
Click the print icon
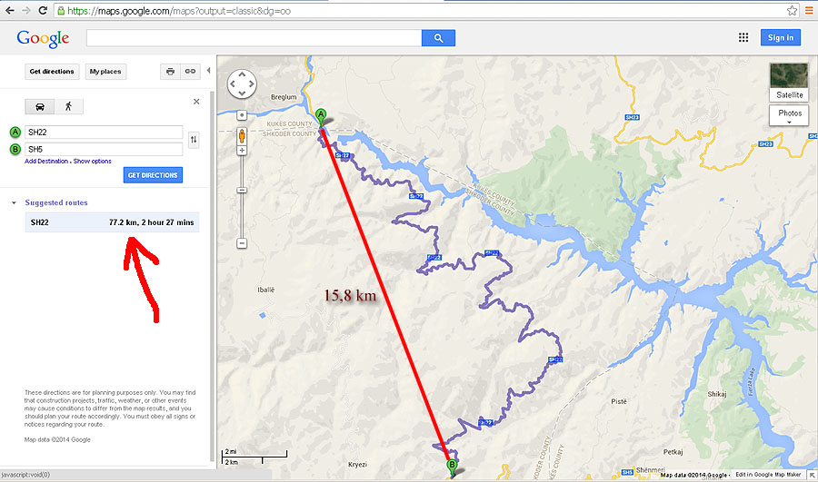pos(170,72)
